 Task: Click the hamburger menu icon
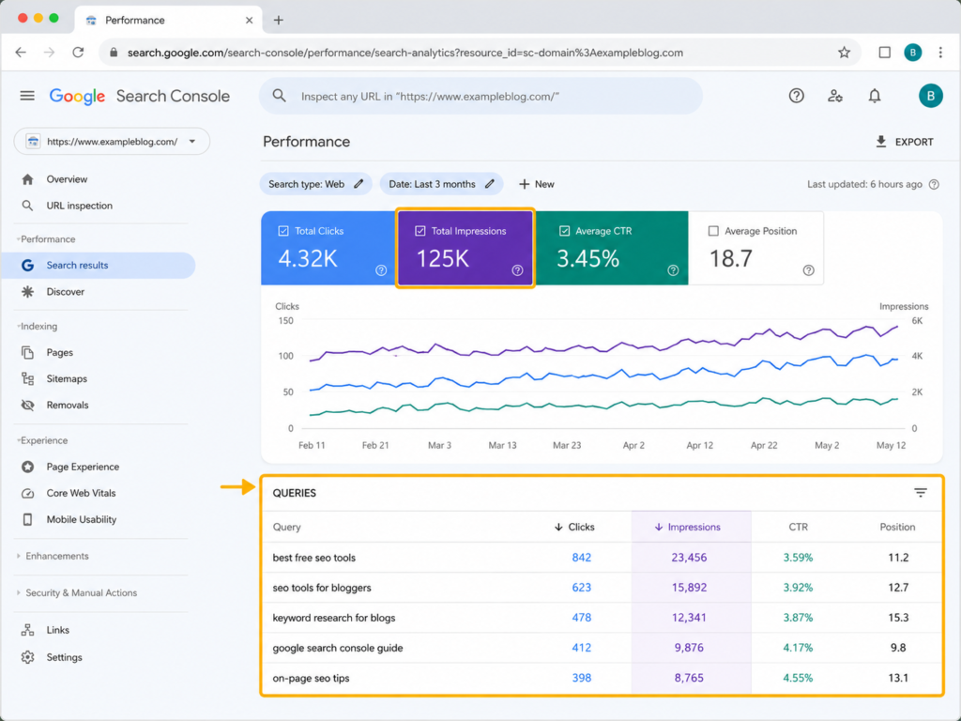[x=27, y=96]
